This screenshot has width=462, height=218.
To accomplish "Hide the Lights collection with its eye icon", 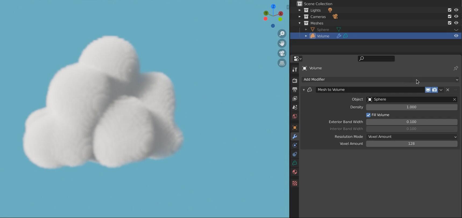I will pos(456,10).
